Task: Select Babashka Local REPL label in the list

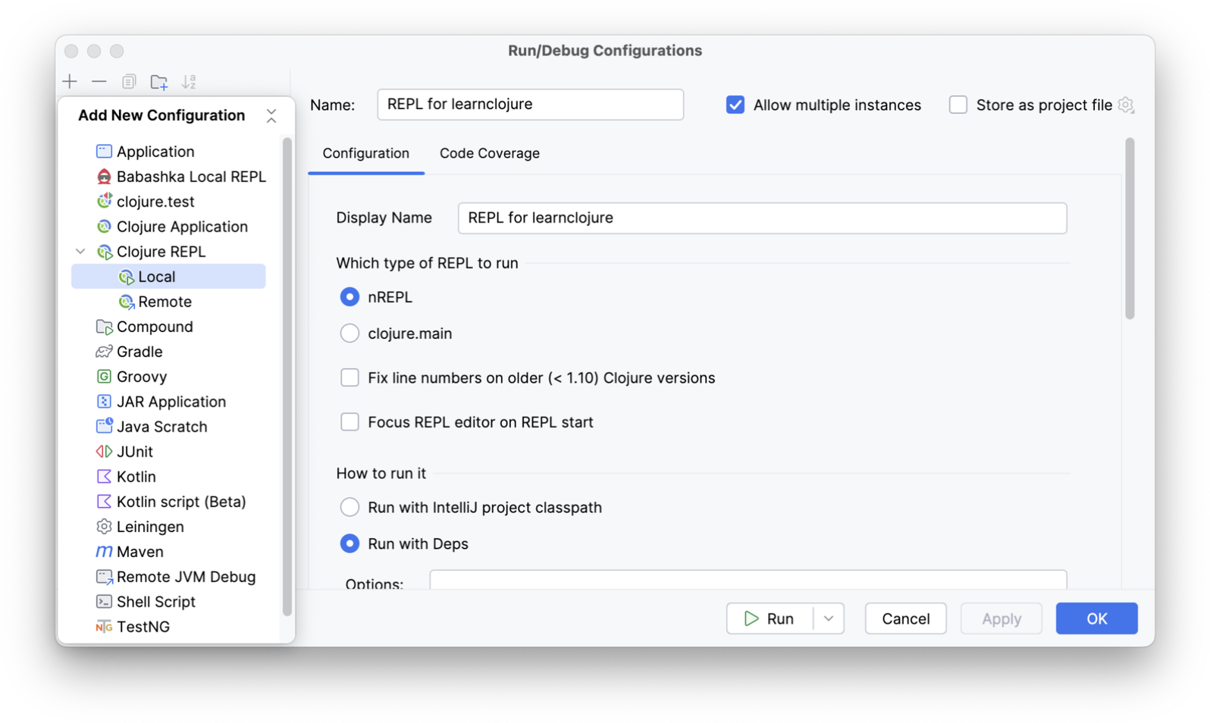Action: pyautogui.click(x=191, y=177)
